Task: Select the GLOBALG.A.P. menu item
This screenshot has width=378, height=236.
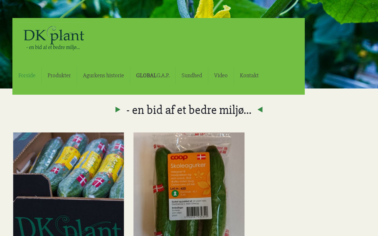Action: (x=153, y=76)
